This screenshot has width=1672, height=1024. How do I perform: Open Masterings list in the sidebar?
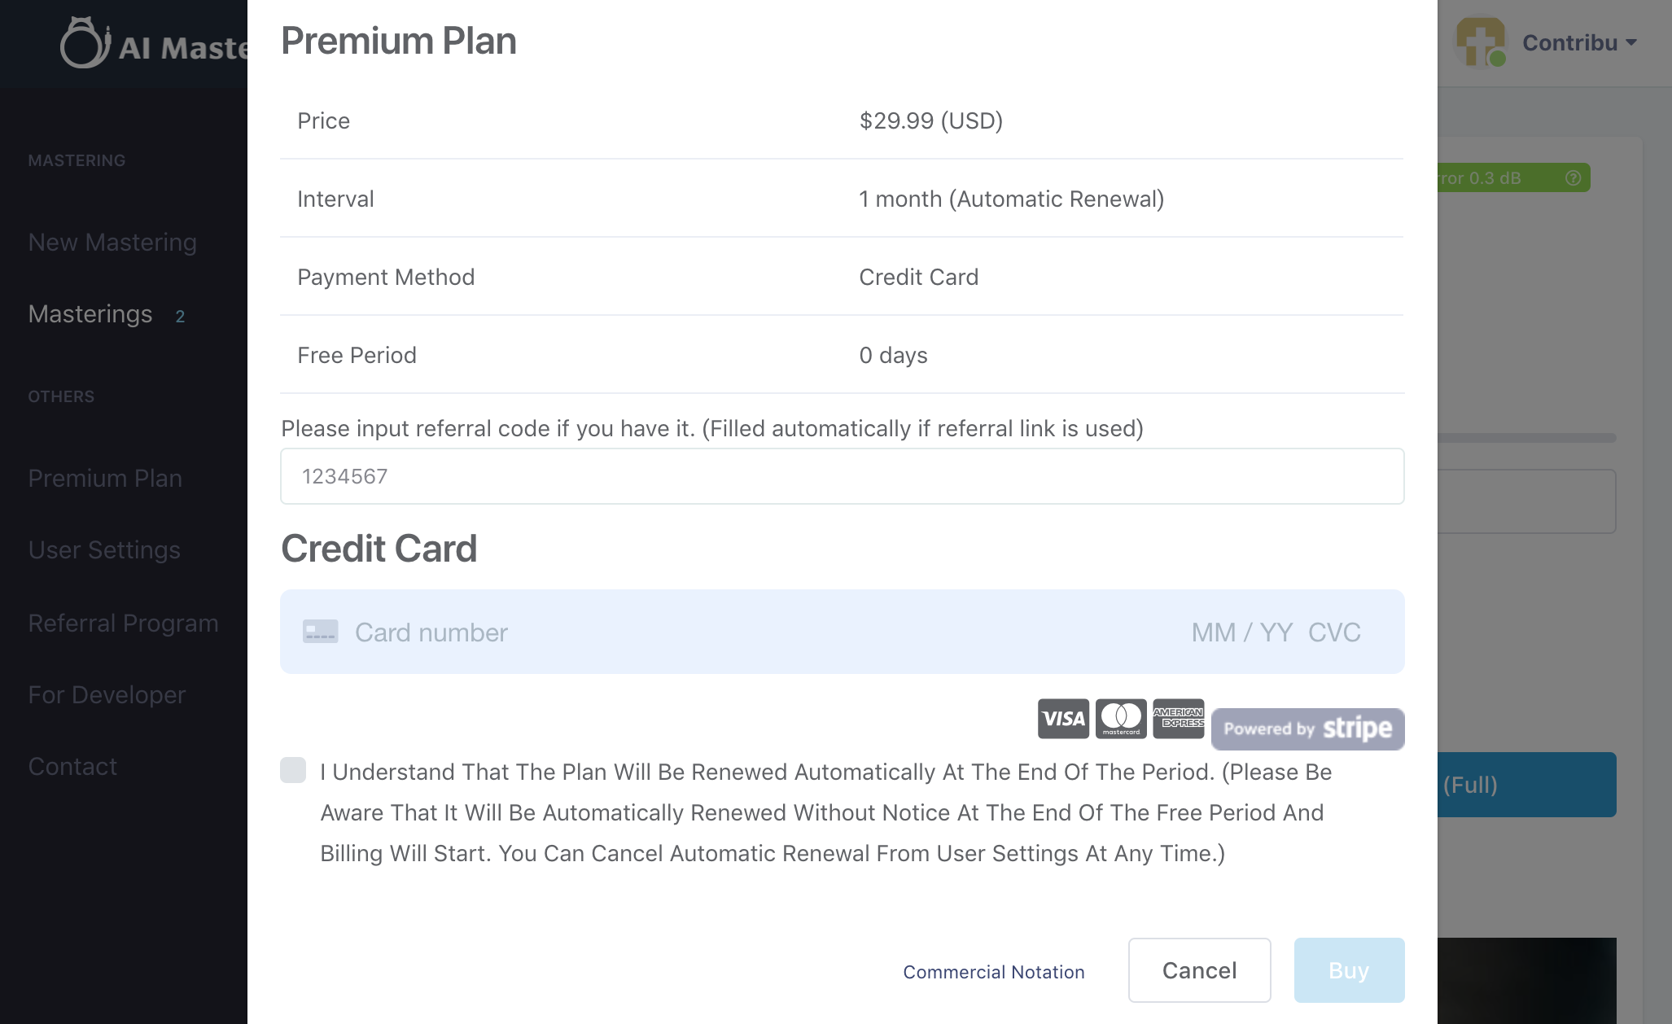[90, 314]
